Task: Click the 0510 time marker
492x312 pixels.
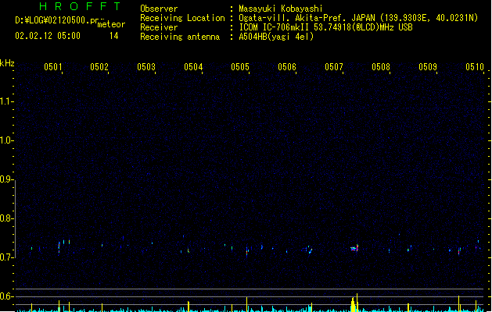Action: tap(475, 67)
